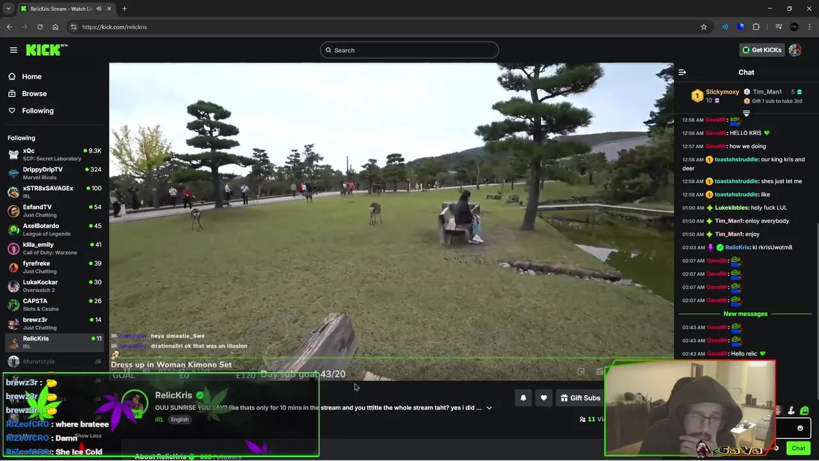This screenshot has height=461, width=819.
Task: Open the blue shield extension
Action: coord(740,27)
